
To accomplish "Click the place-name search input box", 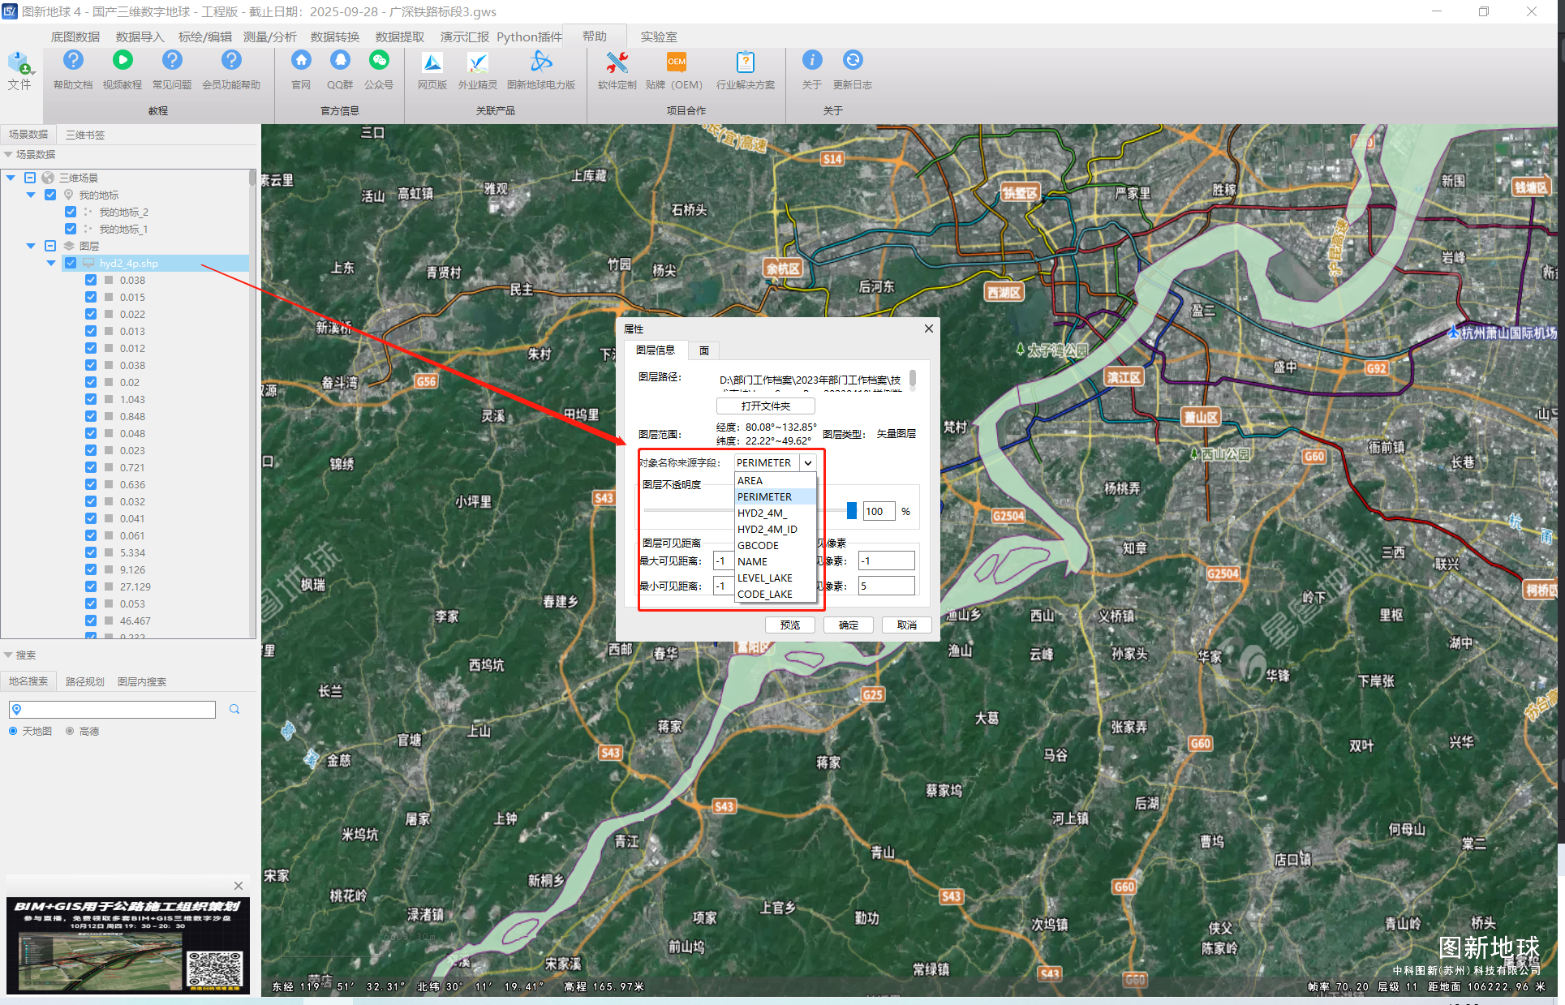I will point(112,710).
